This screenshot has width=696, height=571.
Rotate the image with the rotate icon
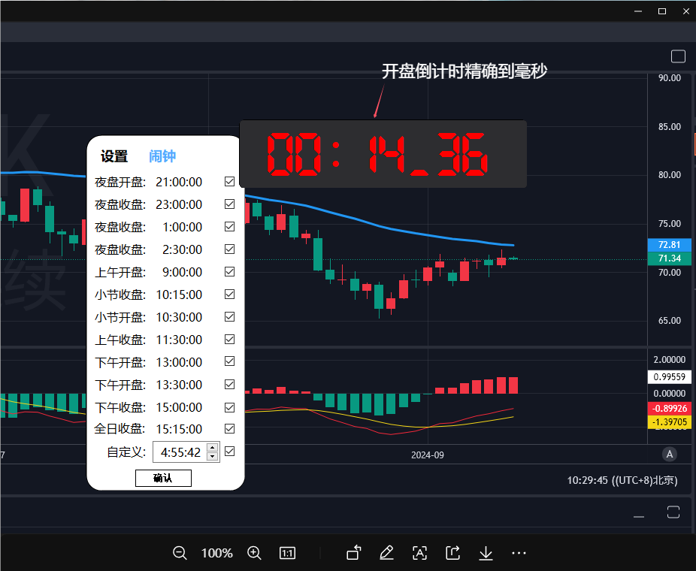click(x=354, y=553)
